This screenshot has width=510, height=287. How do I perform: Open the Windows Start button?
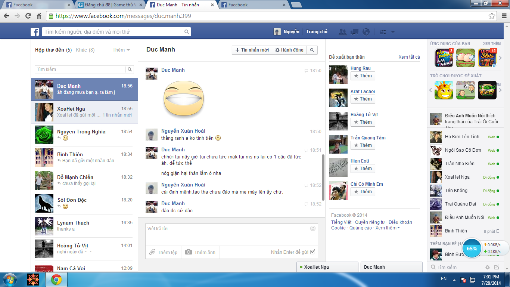click(x=10, y=280)
